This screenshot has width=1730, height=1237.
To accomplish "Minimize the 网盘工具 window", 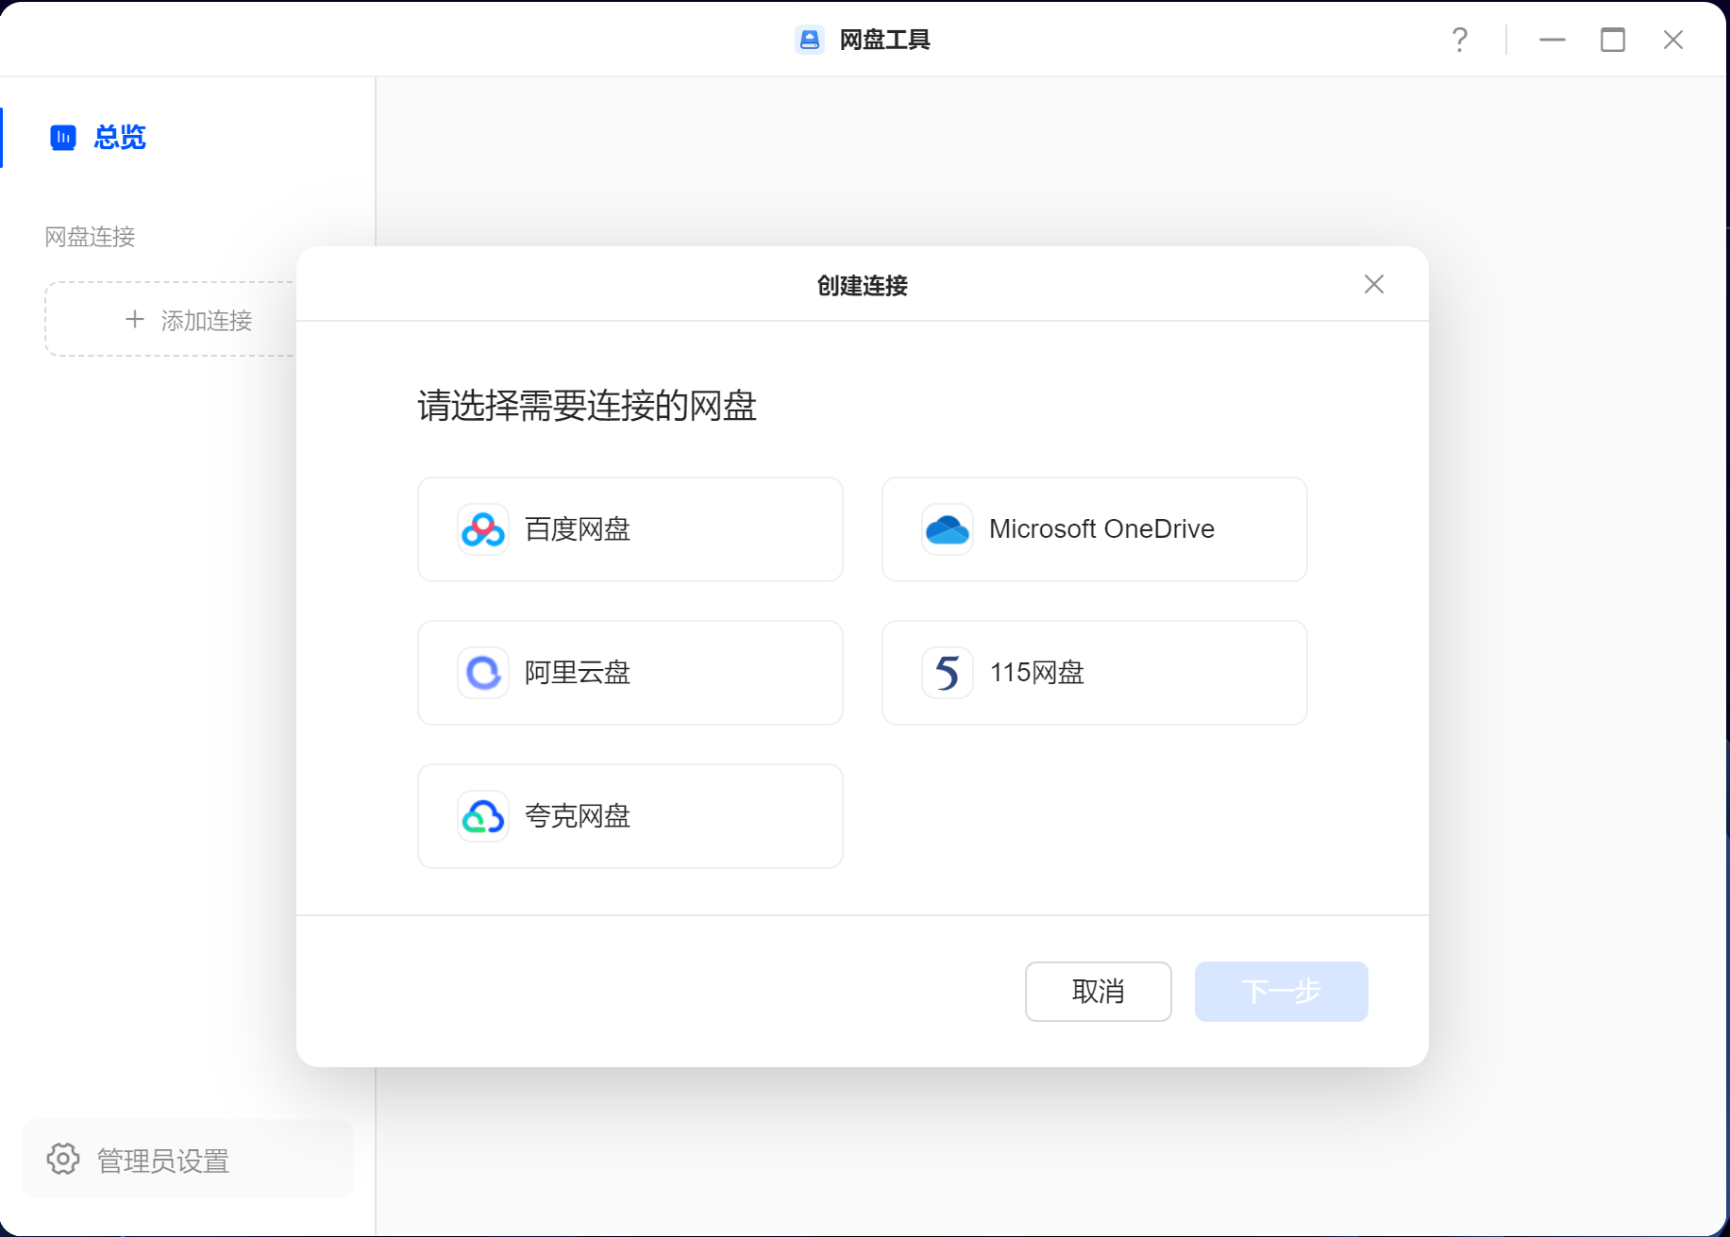I will click(1553, 40).
